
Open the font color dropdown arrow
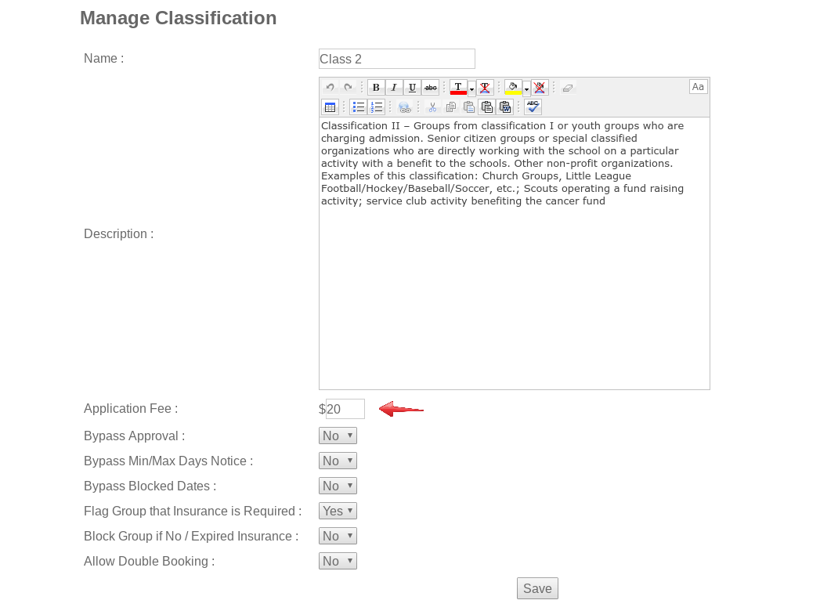click(472, 87)
